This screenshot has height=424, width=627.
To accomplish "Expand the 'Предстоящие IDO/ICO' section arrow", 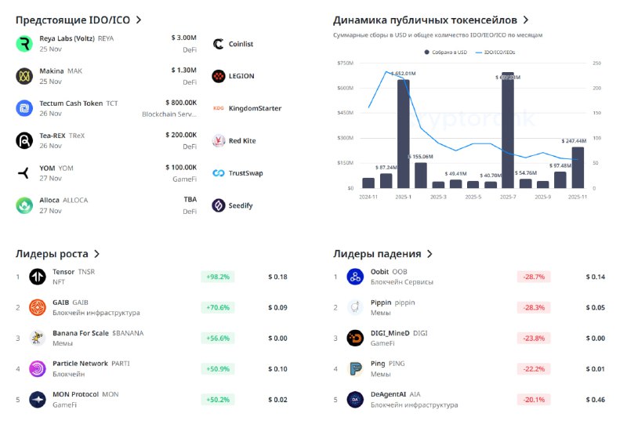I will 139,20.
